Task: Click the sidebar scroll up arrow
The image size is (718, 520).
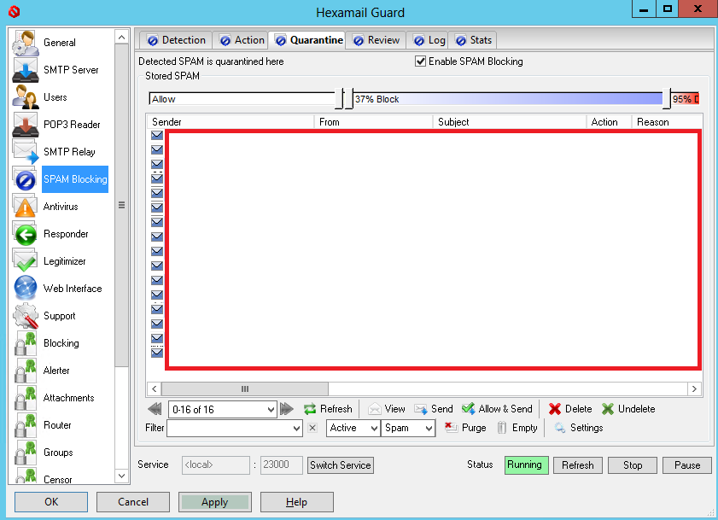Action: pos(121,37)
